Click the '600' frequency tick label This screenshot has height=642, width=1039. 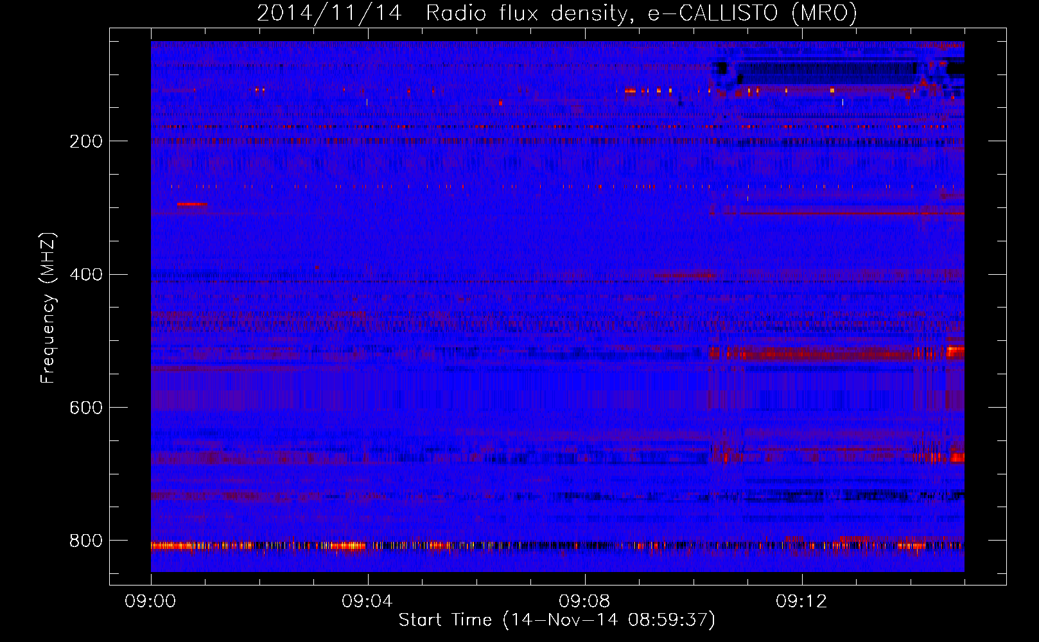86,408
